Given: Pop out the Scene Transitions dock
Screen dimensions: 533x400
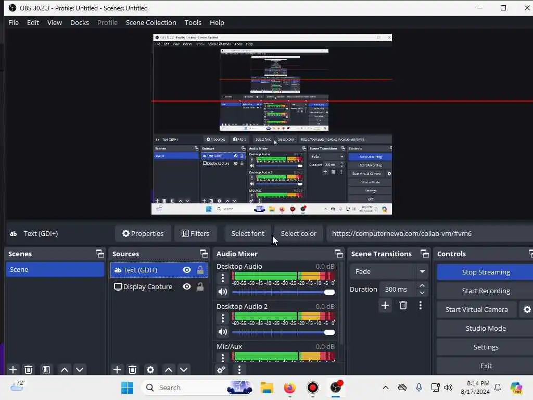Looking at the screenshot, I should tap(425, 254).
